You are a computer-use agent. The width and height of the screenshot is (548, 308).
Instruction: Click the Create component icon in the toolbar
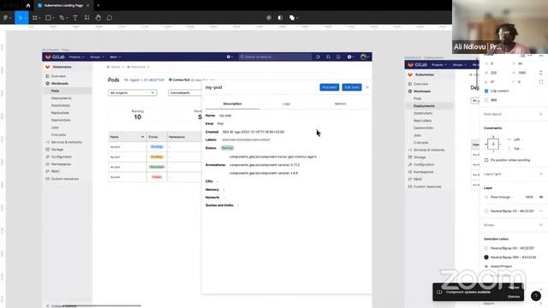click(x=268, y=17)
